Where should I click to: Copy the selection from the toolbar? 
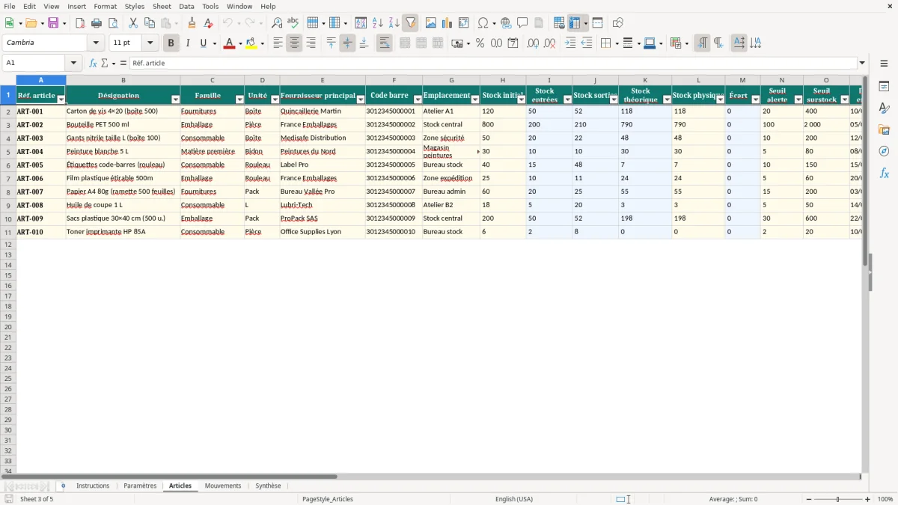click(150, 23)
